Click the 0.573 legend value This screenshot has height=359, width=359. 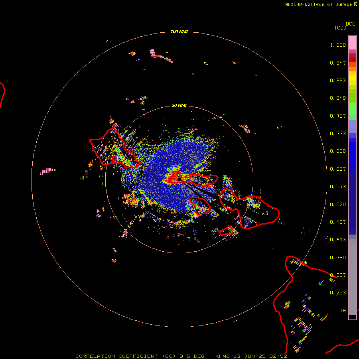point(338,187)
